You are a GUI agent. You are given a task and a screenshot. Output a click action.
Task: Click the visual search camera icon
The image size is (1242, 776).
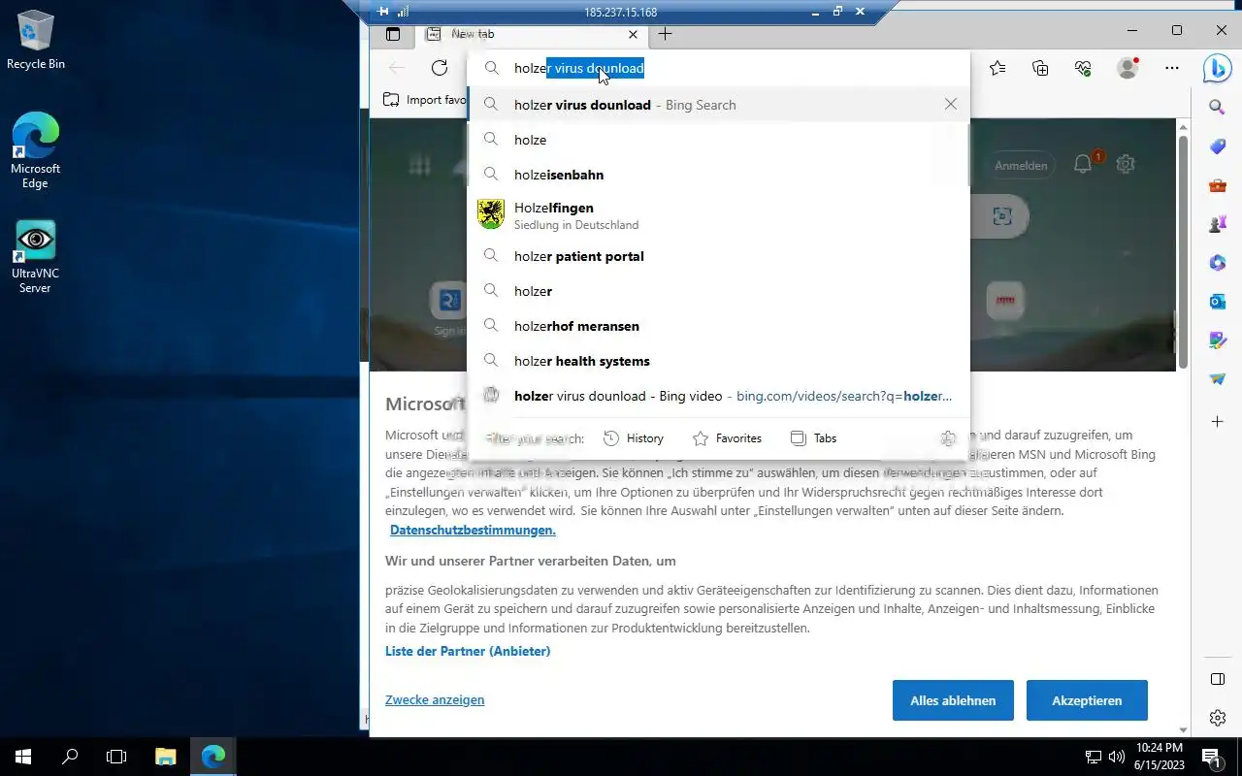pyautogui.click(x=1002, y=216)
